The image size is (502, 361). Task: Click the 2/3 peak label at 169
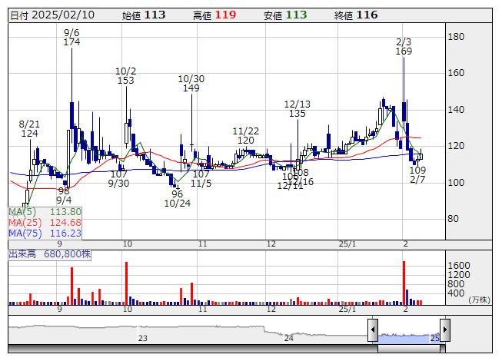[x=404, y=46]
